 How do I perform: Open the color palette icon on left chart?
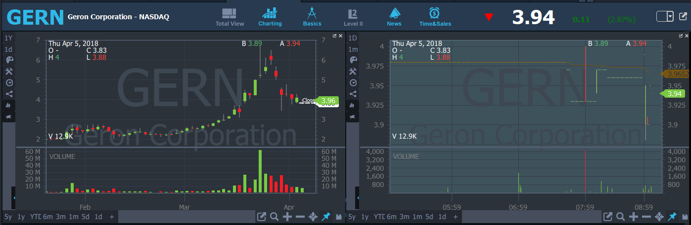pyautogui.click(x=8, y=60)
